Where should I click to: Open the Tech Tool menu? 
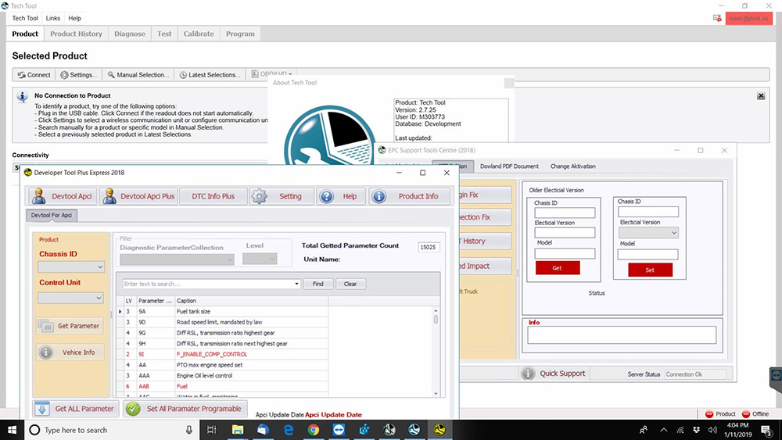point(25,19)
